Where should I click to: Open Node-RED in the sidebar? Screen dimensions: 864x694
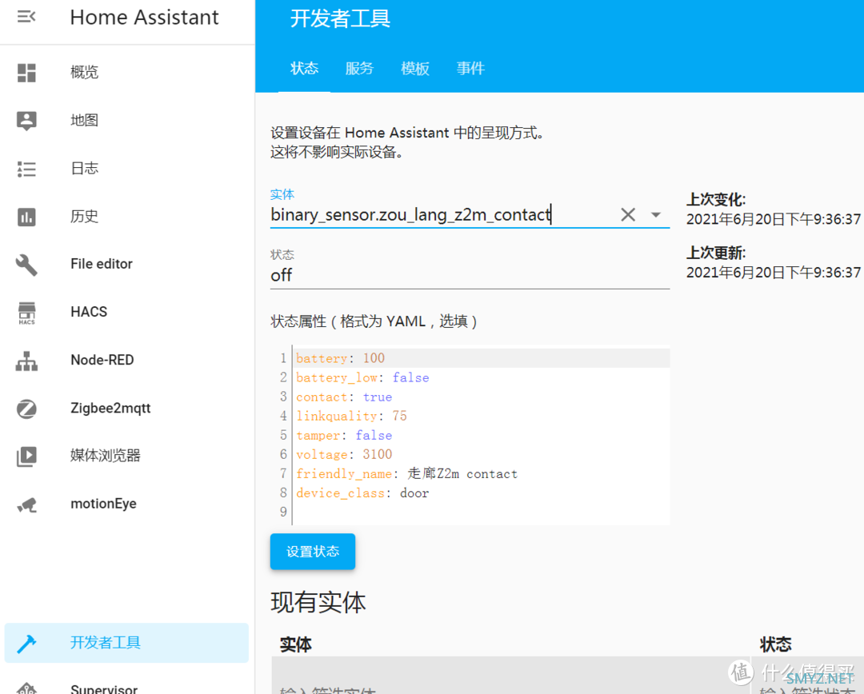[126, 361]
